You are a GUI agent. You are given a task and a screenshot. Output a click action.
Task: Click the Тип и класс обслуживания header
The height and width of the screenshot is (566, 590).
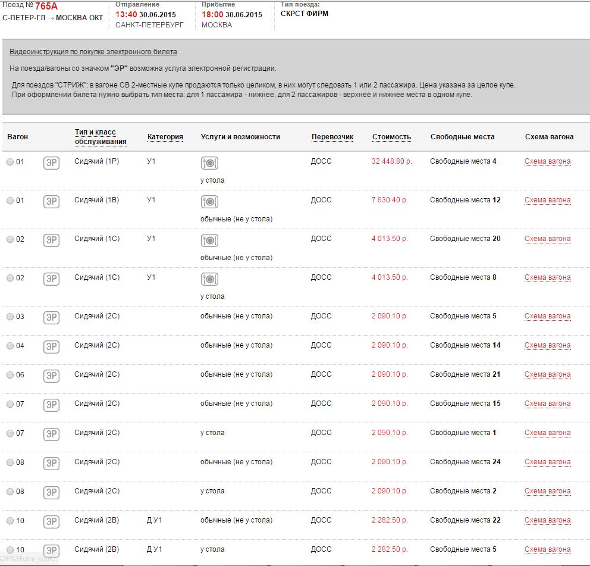[101, 137]
